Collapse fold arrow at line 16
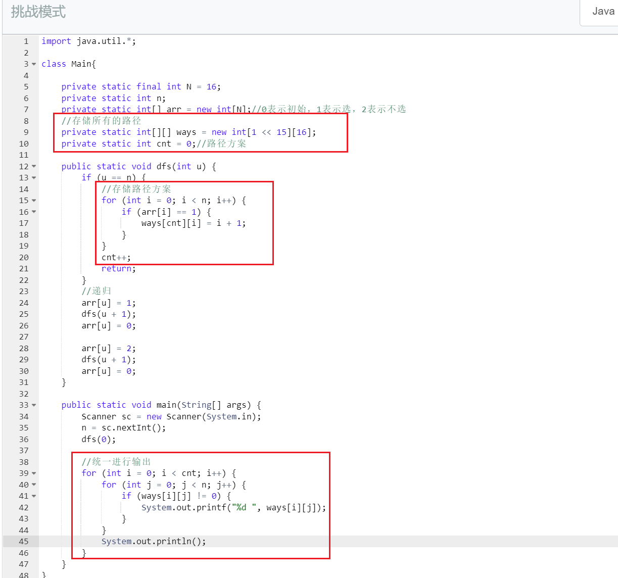The width and height of the screenshot is (618, 578). [x=34, y=212]
